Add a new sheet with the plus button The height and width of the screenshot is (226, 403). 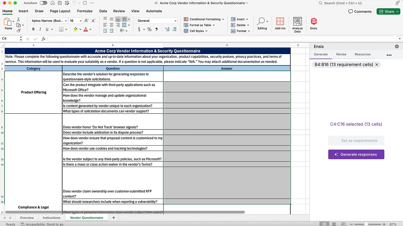click(114, 218)
